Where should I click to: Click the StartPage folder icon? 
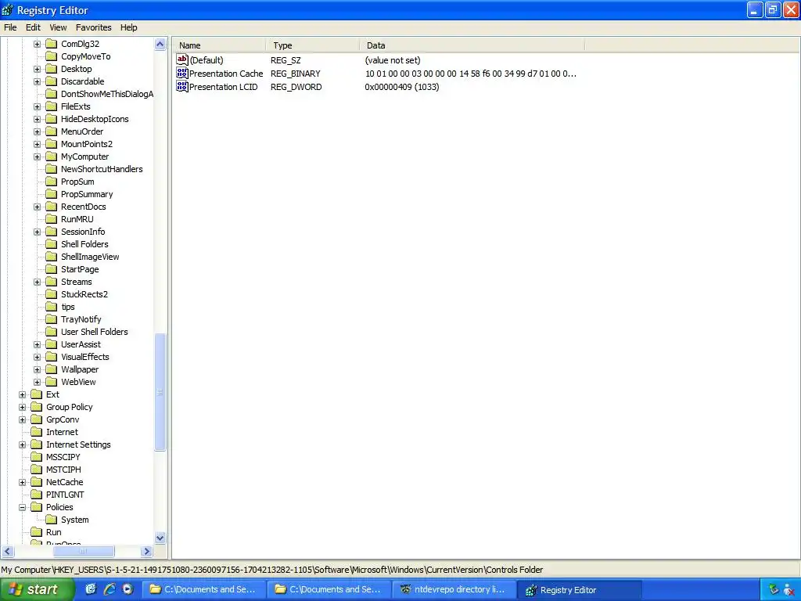[51, 269]
